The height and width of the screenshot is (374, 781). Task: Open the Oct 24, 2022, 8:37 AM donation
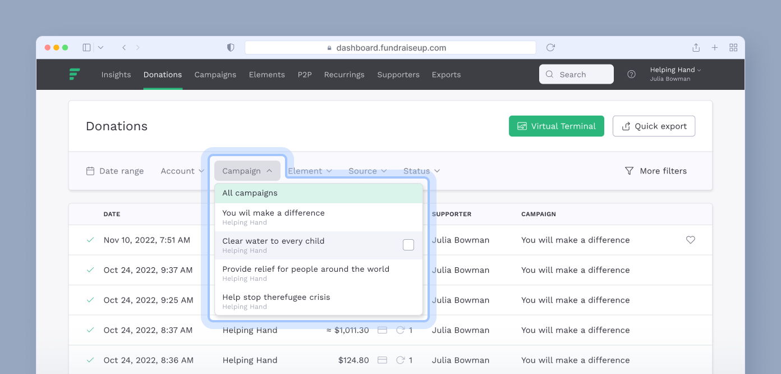coord(148,330)
